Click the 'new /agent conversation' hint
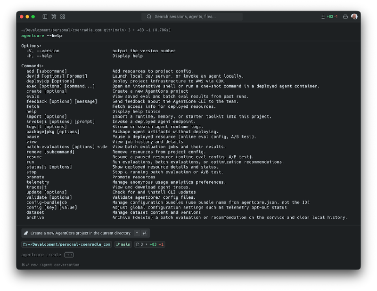The width and height of the screenshot is (377, 291). pos(50,265)
